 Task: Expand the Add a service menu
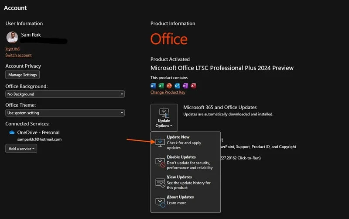pos(21,149)
